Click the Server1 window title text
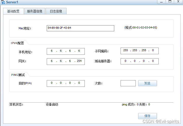Image resolution: width=183 pixels, height=126 pixels. click(x=12, y=2)
